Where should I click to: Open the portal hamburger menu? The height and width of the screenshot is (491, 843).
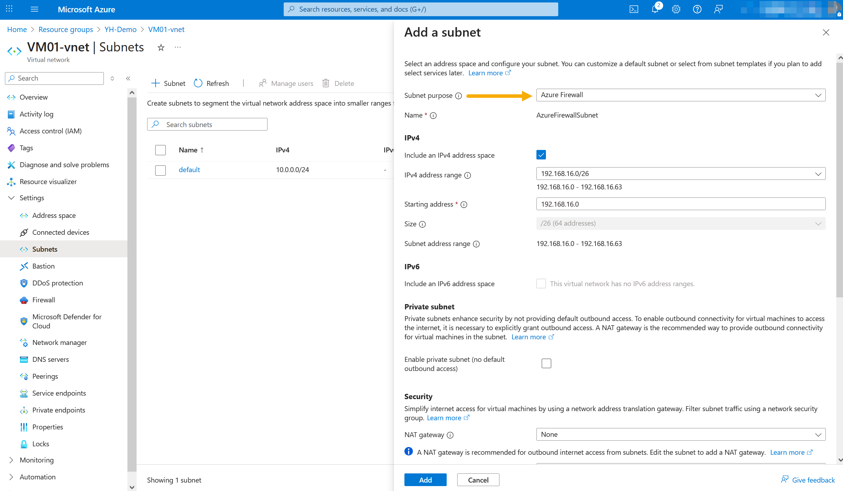34,9
